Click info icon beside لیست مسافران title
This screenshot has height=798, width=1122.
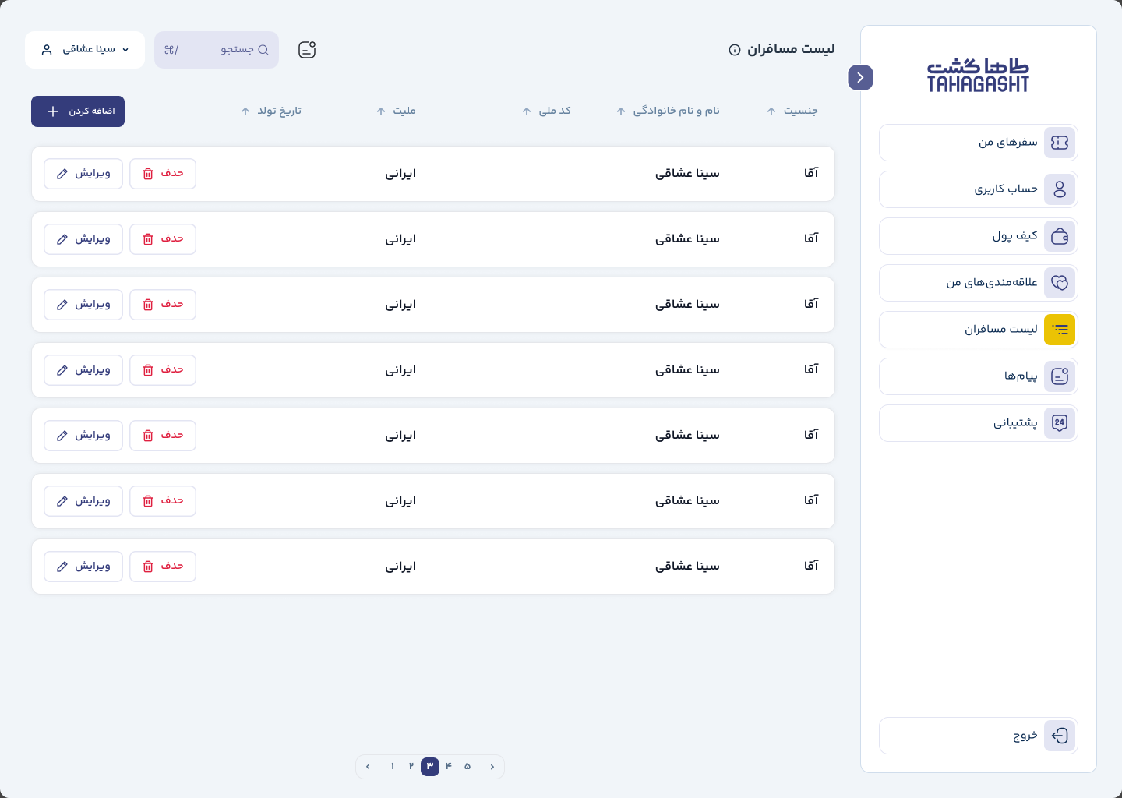point(735,50)
